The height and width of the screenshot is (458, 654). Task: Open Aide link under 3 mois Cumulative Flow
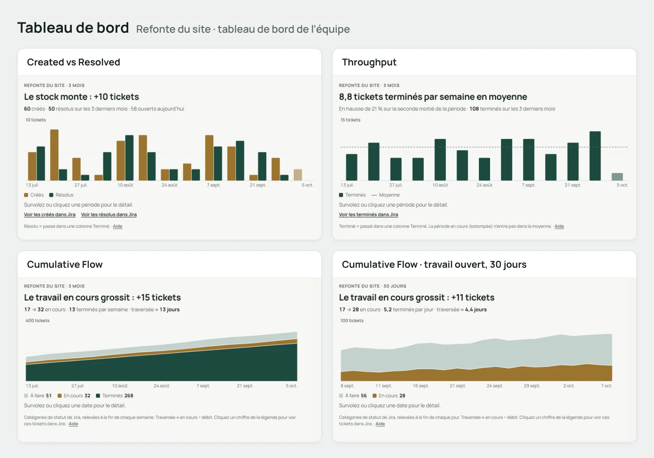tap(74, 424)
